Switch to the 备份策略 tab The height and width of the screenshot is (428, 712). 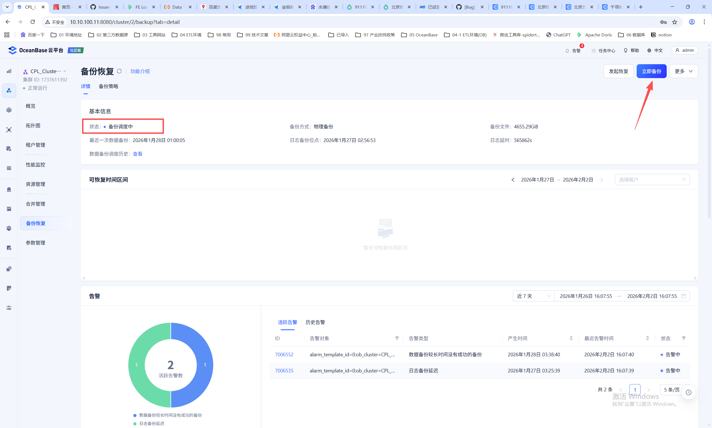tap(108, 86)
